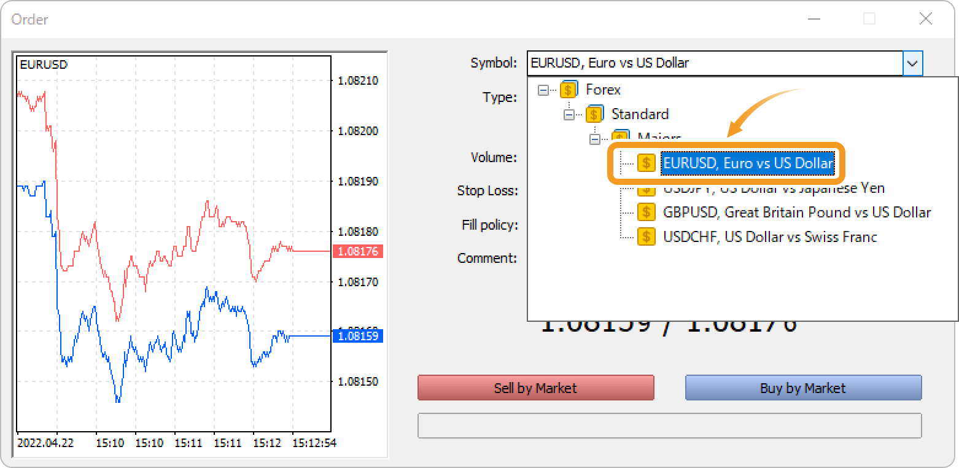Click the 1.08210 price axis label
Viewport: 959px width, 468px height.
(358, 81)
